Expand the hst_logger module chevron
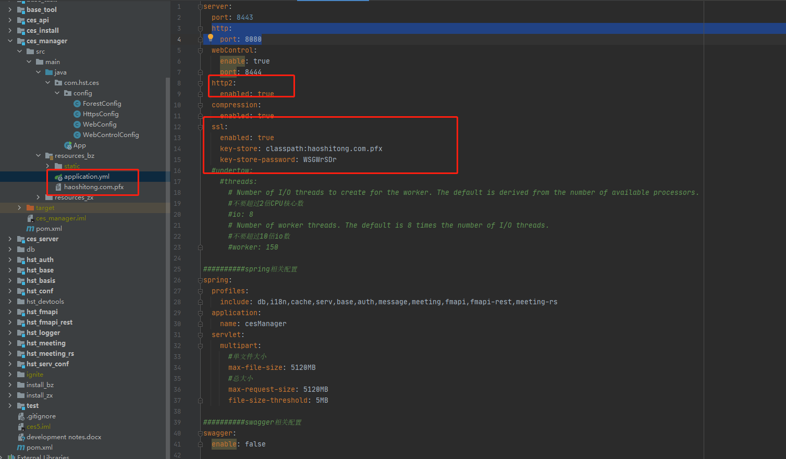Viewport: 786px width, 459px height. coord(10,333)
